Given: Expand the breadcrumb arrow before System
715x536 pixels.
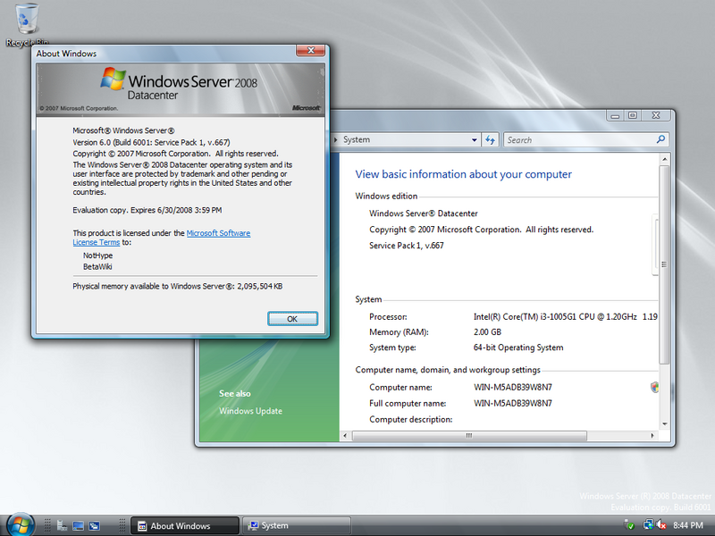Looking at the screenshot, I should point(336,140).
